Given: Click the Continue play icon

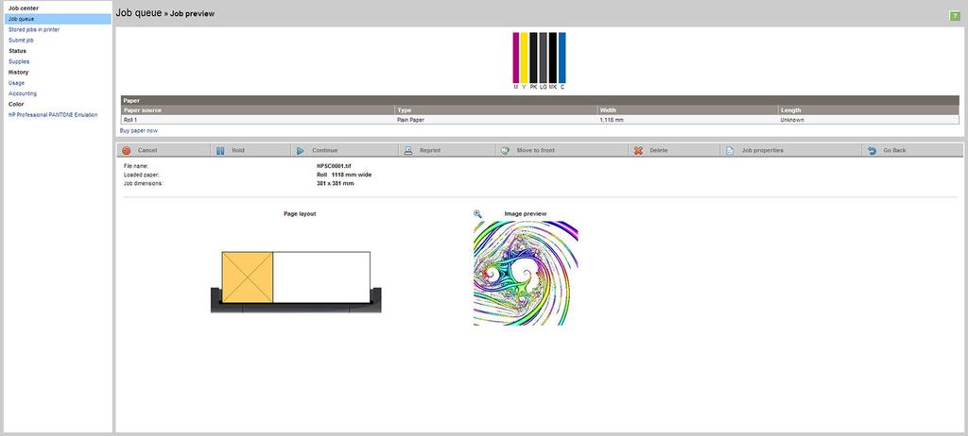Looking at the screenshot, I should [x=300, y=150].
